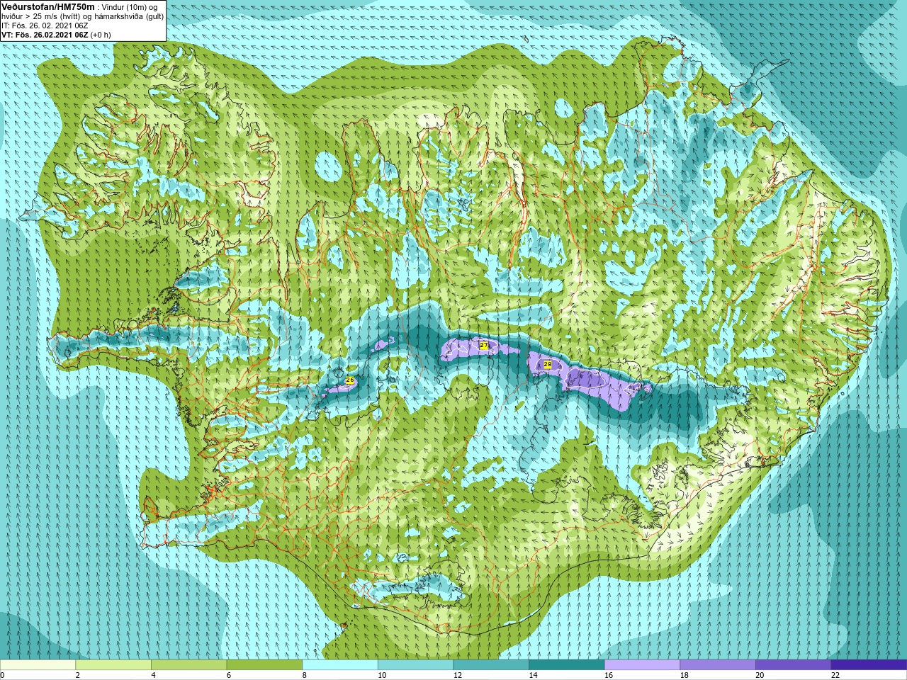
Task: Click the 'hviður > 25 m/s (hvítt)' description line
Action: (x=83, y=16)
